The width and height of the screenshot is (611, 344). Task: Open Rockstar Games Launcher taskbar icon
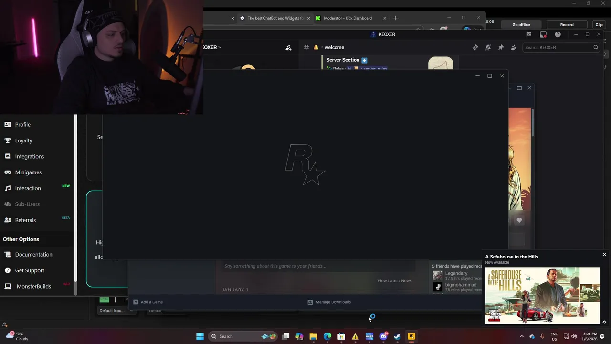pos(411,336)
